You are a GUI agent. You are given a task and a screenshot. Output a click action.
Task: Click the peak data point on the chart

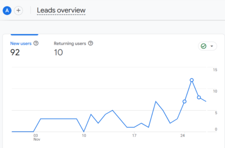pyautogui.click(x=191, y=80)
